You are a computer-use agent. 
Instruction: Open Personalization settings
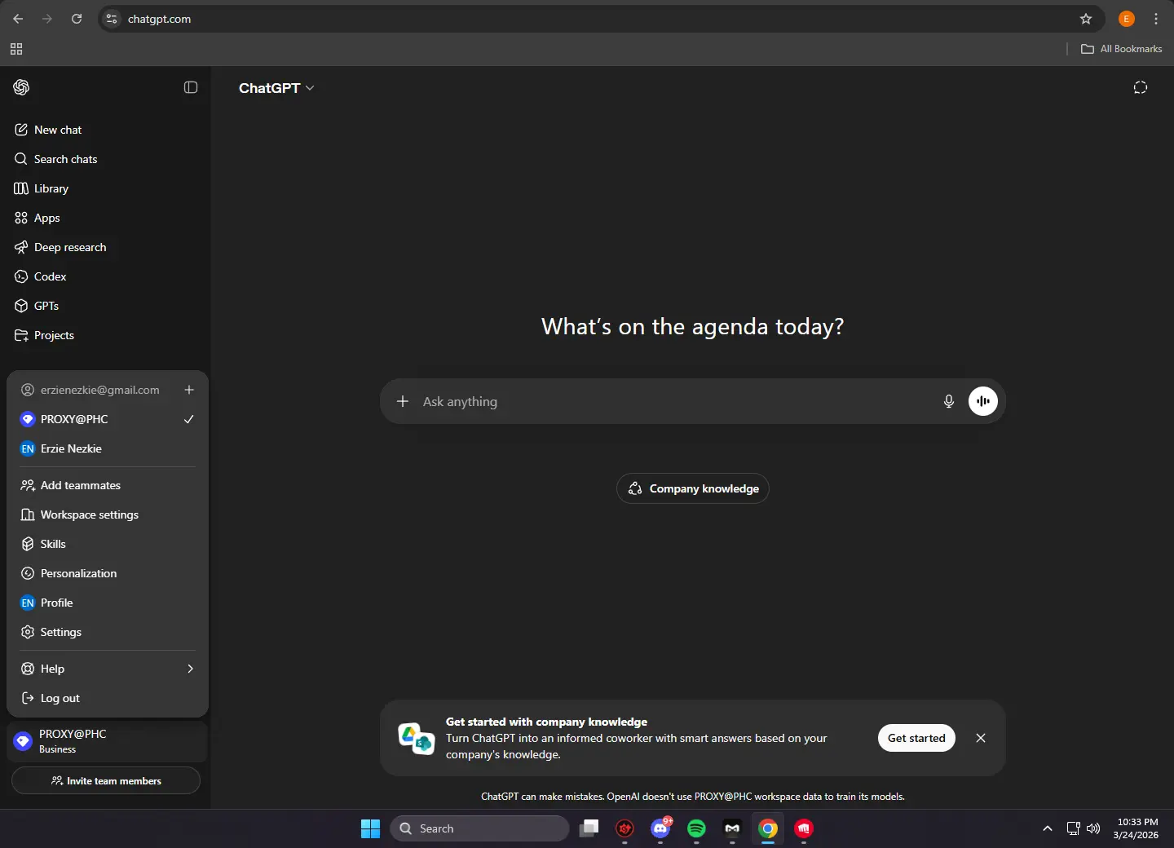pyautogui.click(x=108, y=573)
